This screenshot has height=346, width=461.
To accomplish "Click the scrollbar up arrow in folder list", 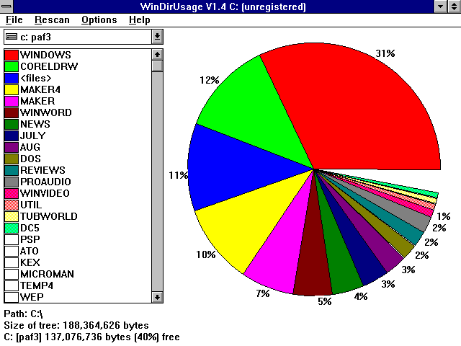I will pos(157,54).
